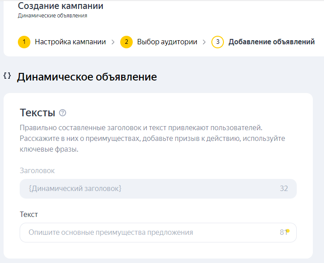Select the Добавление объявлений step

(x=272, y=42)
